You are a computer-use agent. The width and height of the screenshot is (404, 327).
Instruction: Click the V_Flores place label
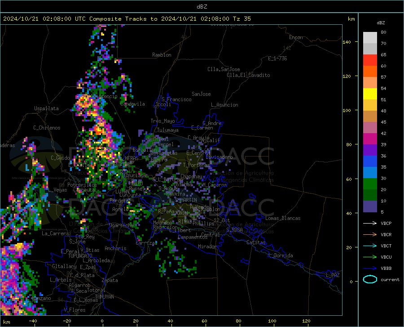click(75, 310)
